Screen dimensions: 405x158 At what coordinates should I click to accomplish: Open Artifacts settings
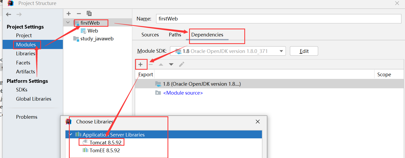26,72
